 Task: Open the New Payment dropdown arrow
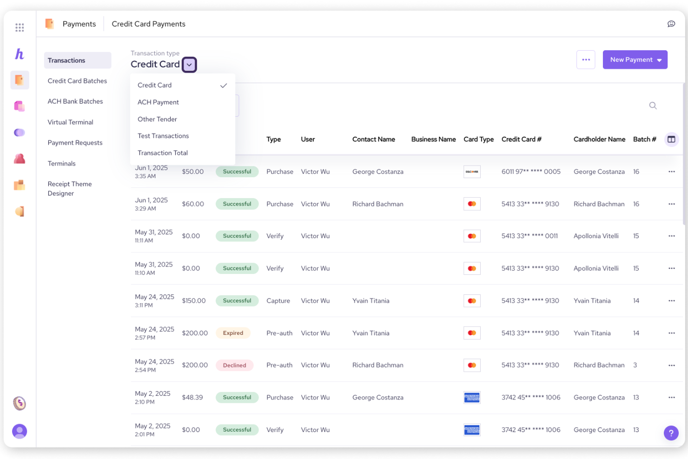point(660,60)
